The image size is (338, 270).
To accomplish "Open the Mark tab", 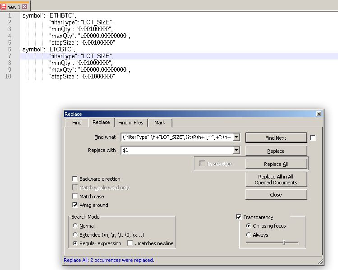I will [x=160, y=123].
